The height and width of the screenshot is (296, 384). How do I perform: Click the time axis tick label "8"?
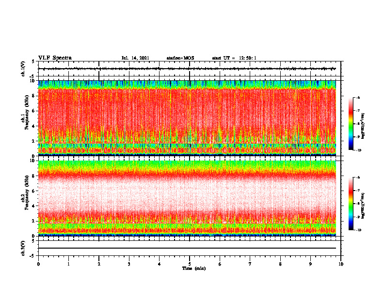[280, 264]
